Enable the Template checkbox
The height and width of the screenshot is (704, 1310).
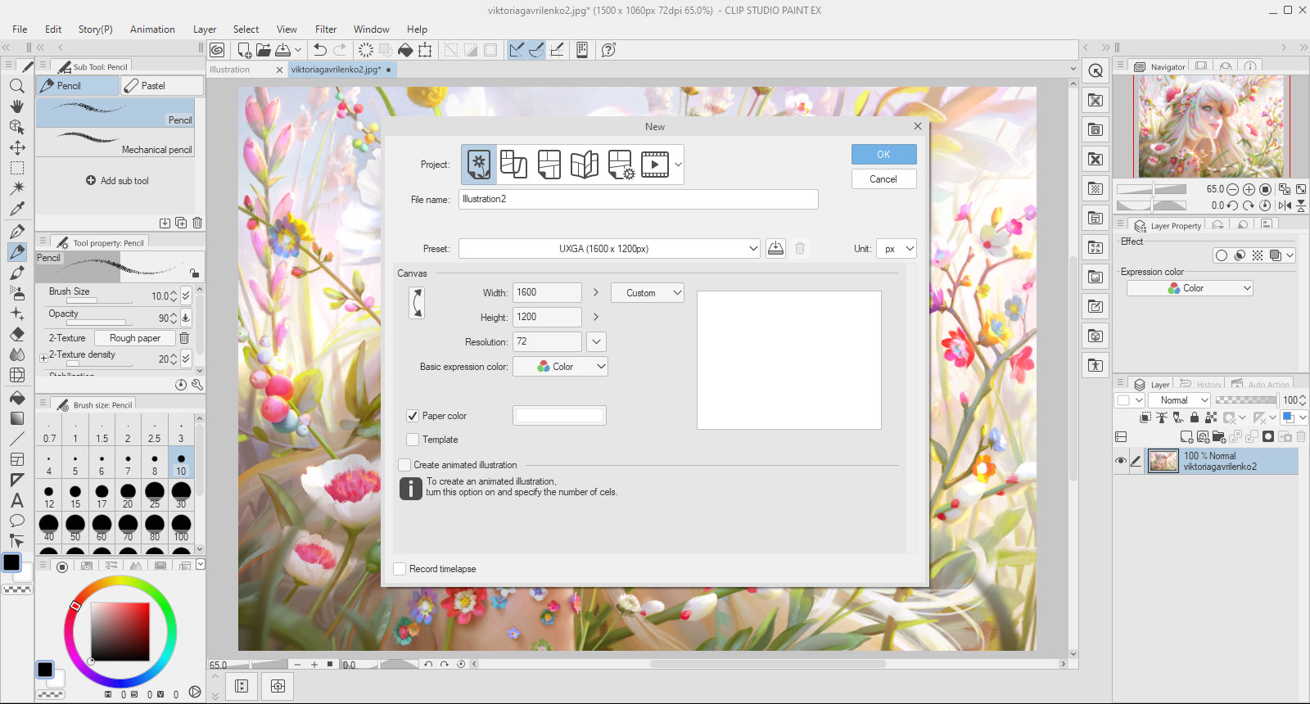click(x=413, y=440)
